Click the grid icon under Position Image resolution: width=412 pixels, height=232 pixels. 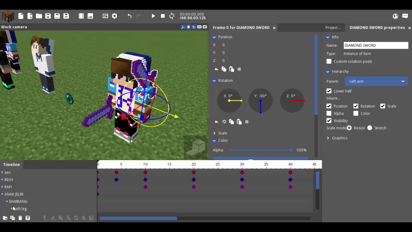coord(239,69)
